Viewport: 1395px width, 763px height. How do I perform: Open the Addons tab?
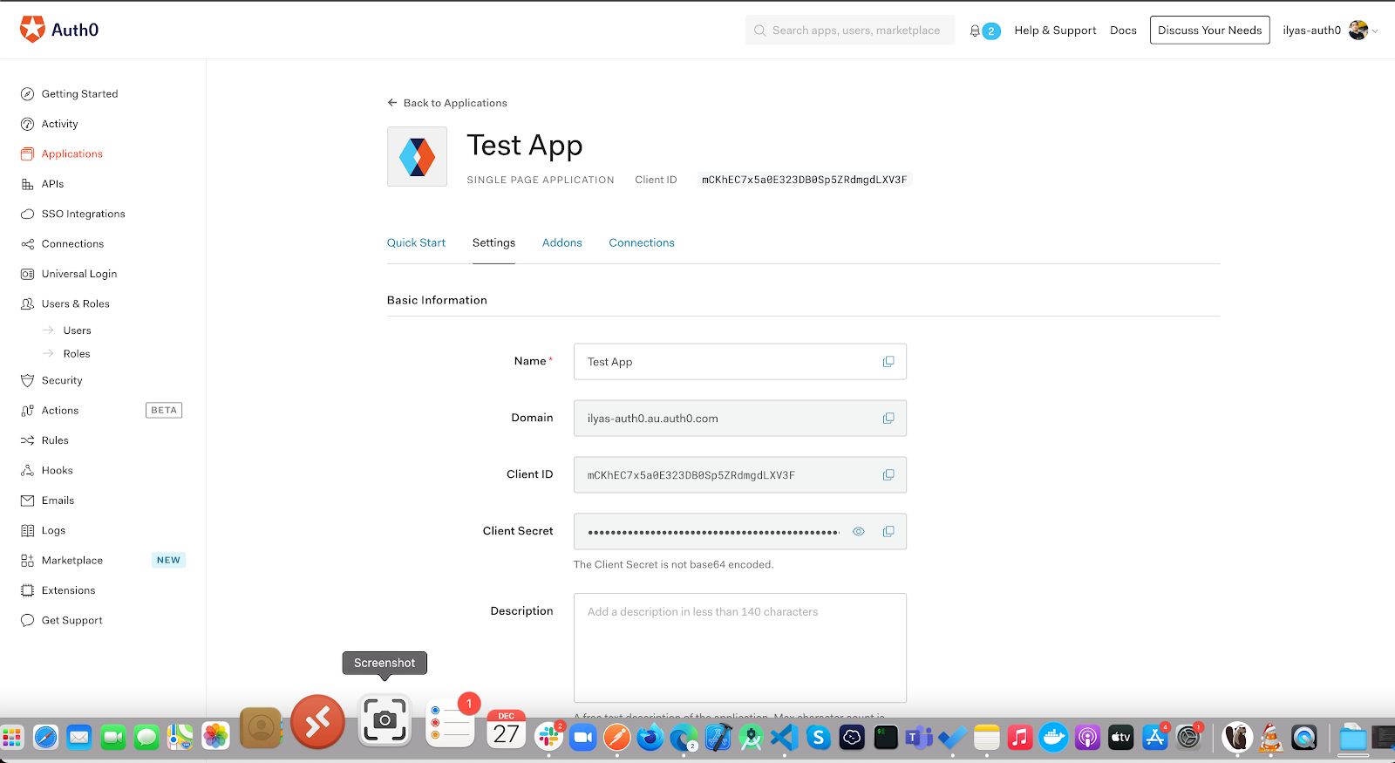coord(562,243)
